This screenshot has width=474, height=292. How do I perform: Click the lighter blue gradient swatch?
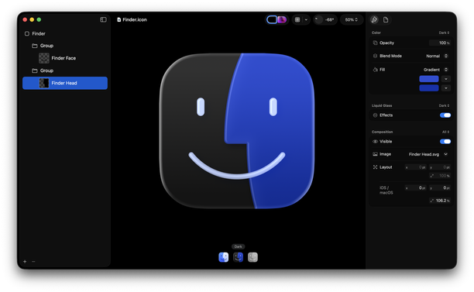point(429,79)
